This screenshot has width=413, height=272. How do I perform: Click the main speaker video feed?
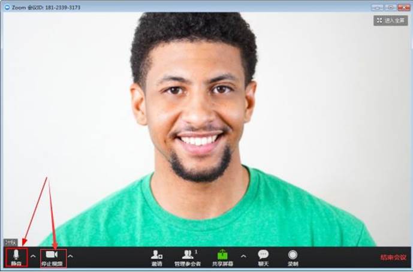pyautogui.click(x=207, y=129)
